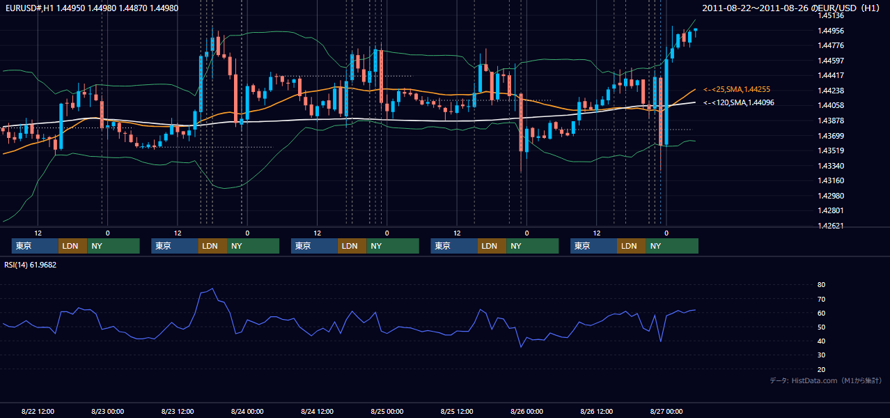The image size is (890, 418).
Task: Select the 8/24 00:00 time label
Action: (247, 412)
